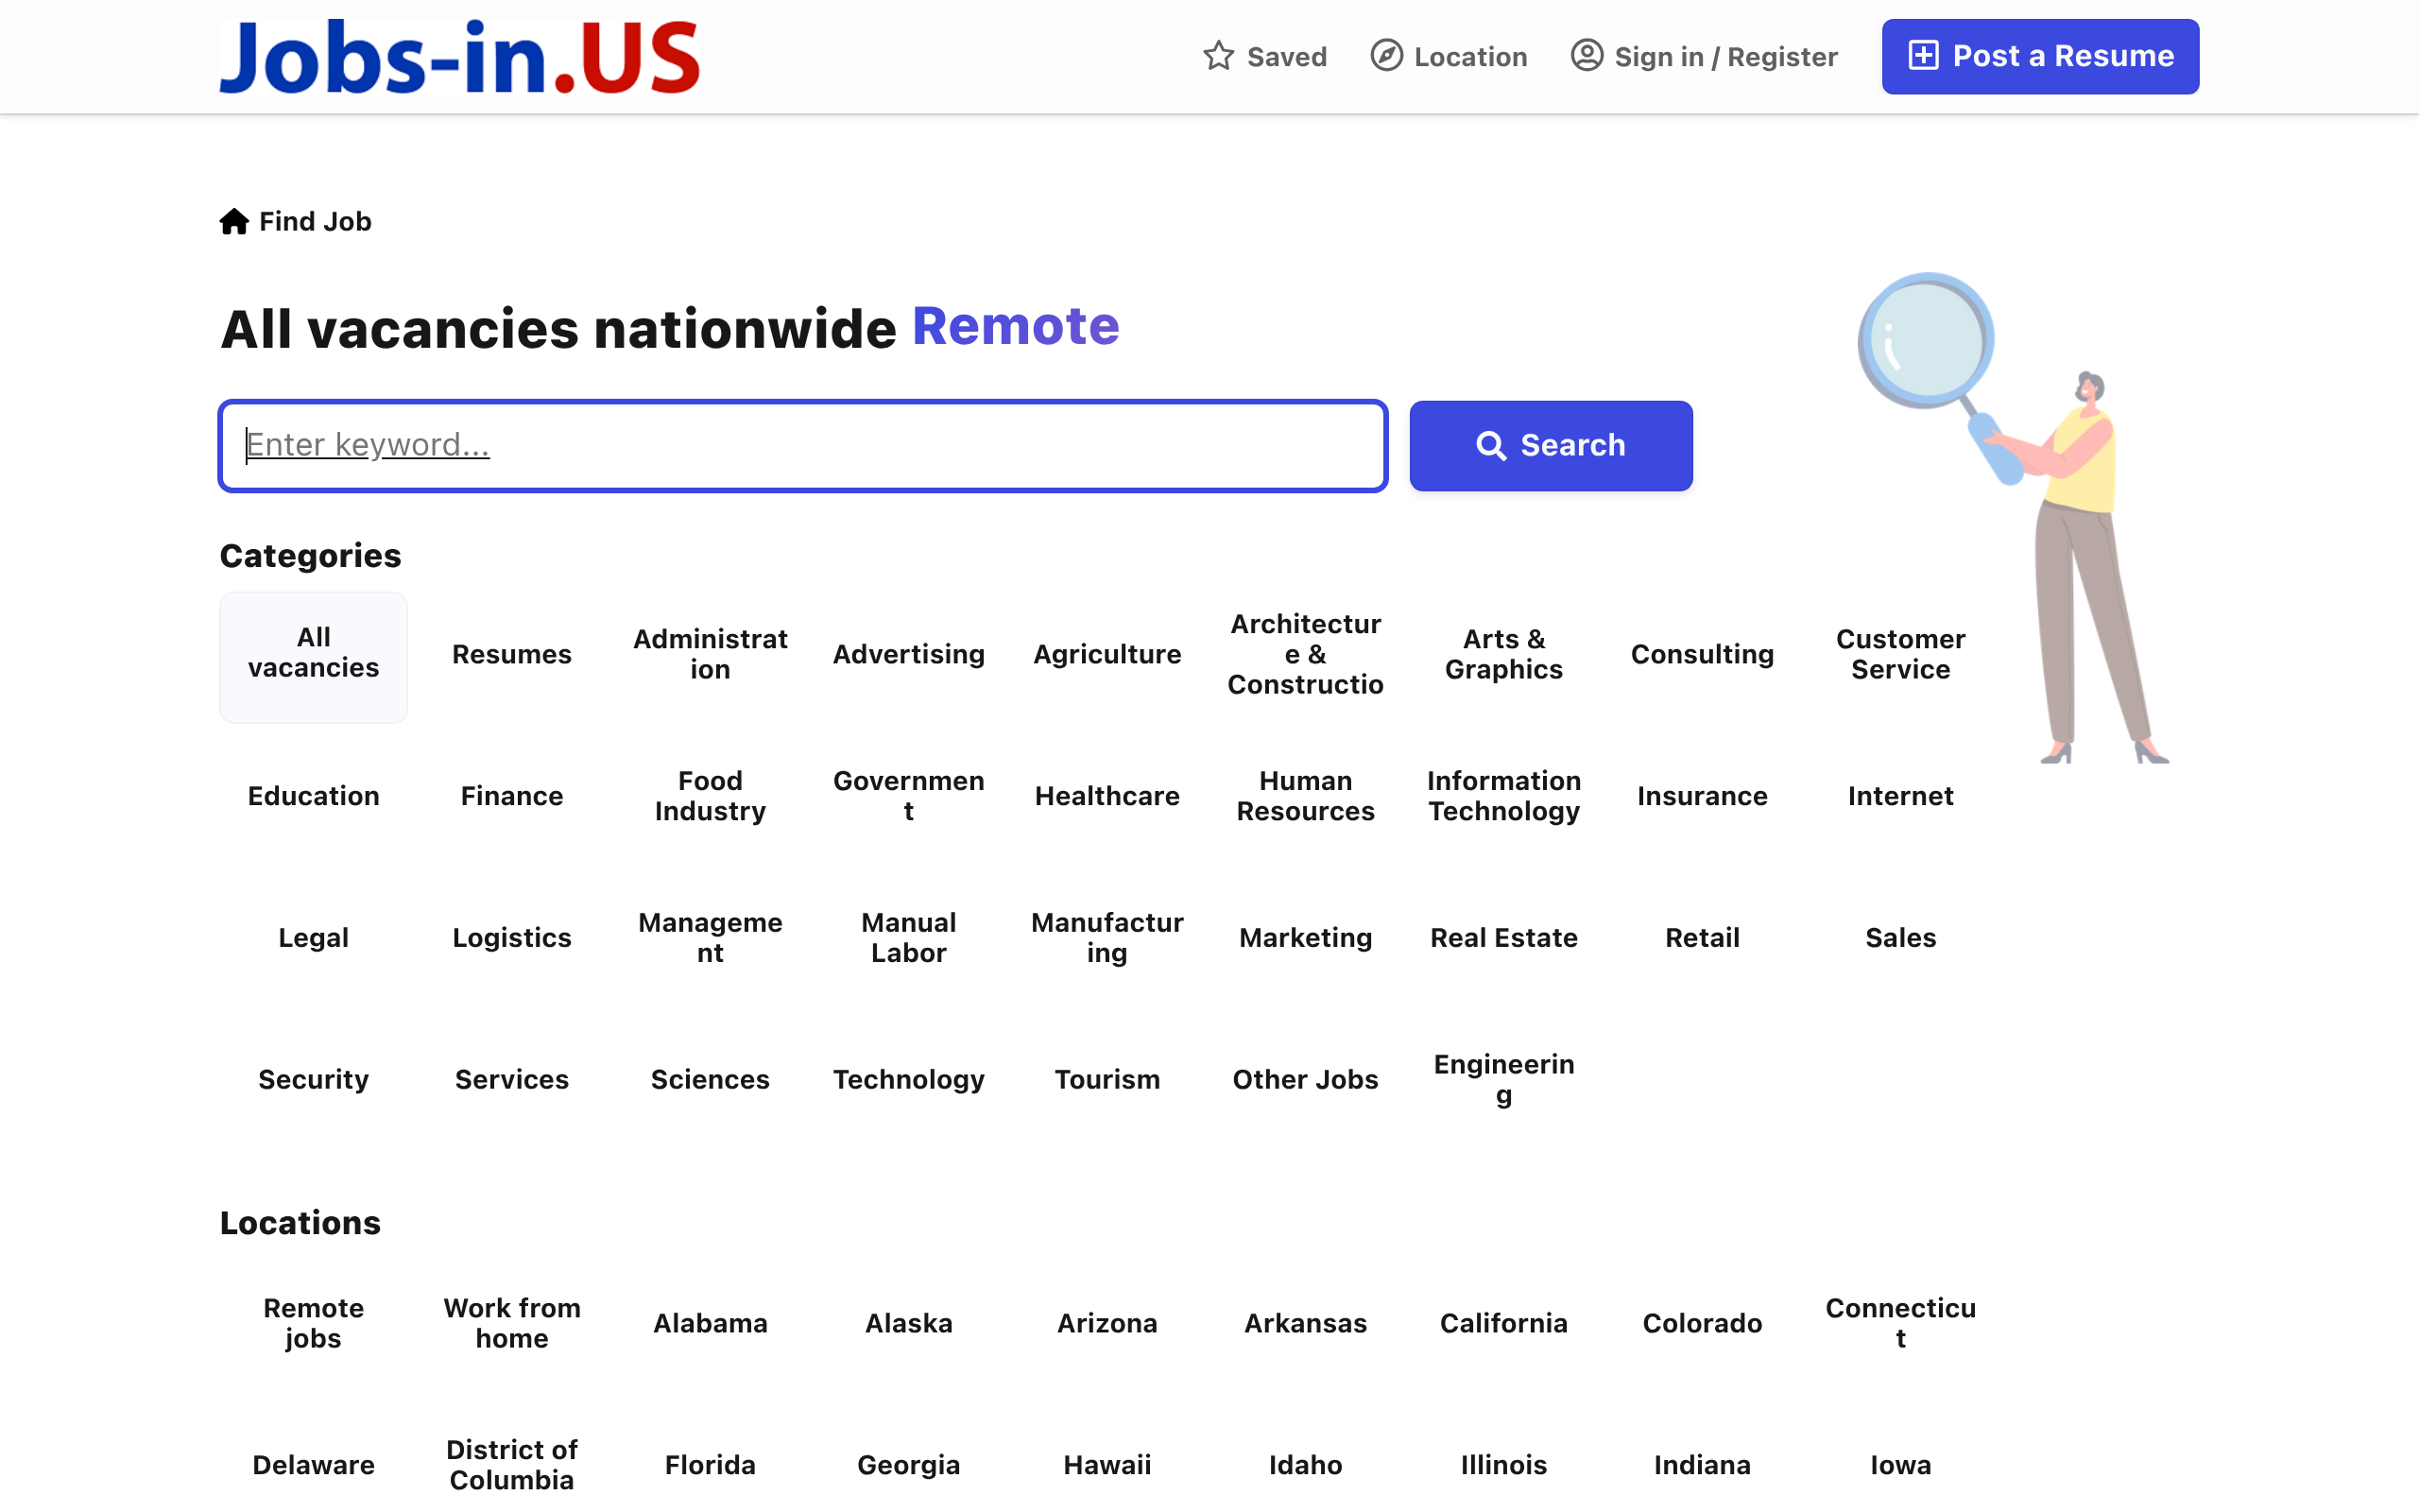Open the Remote jobs filter
This screenshot has width=2419, height=1512.
pos(313,1322)
